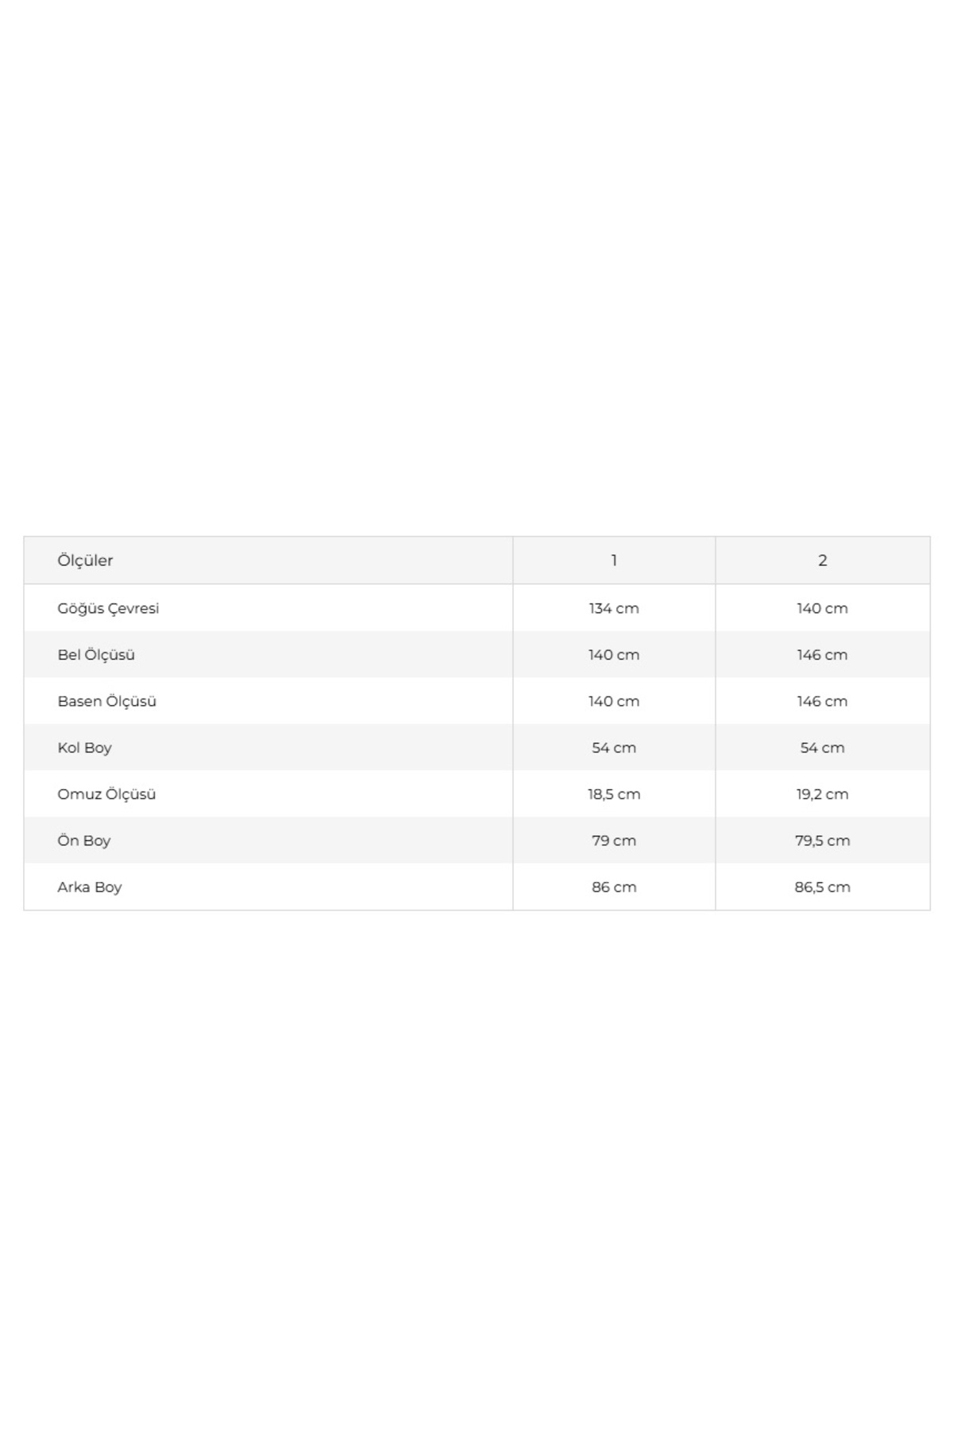The height and width of the screenshot is (1429, 953).
Task: Click Göğüs Çevresi value for size 2
Action: click(x=822, y=608)
